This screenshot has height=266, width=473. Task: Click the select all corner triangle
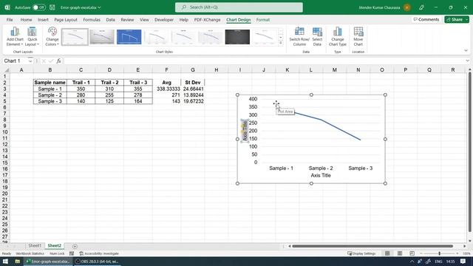pyautogui.click(x=7, y=70)
